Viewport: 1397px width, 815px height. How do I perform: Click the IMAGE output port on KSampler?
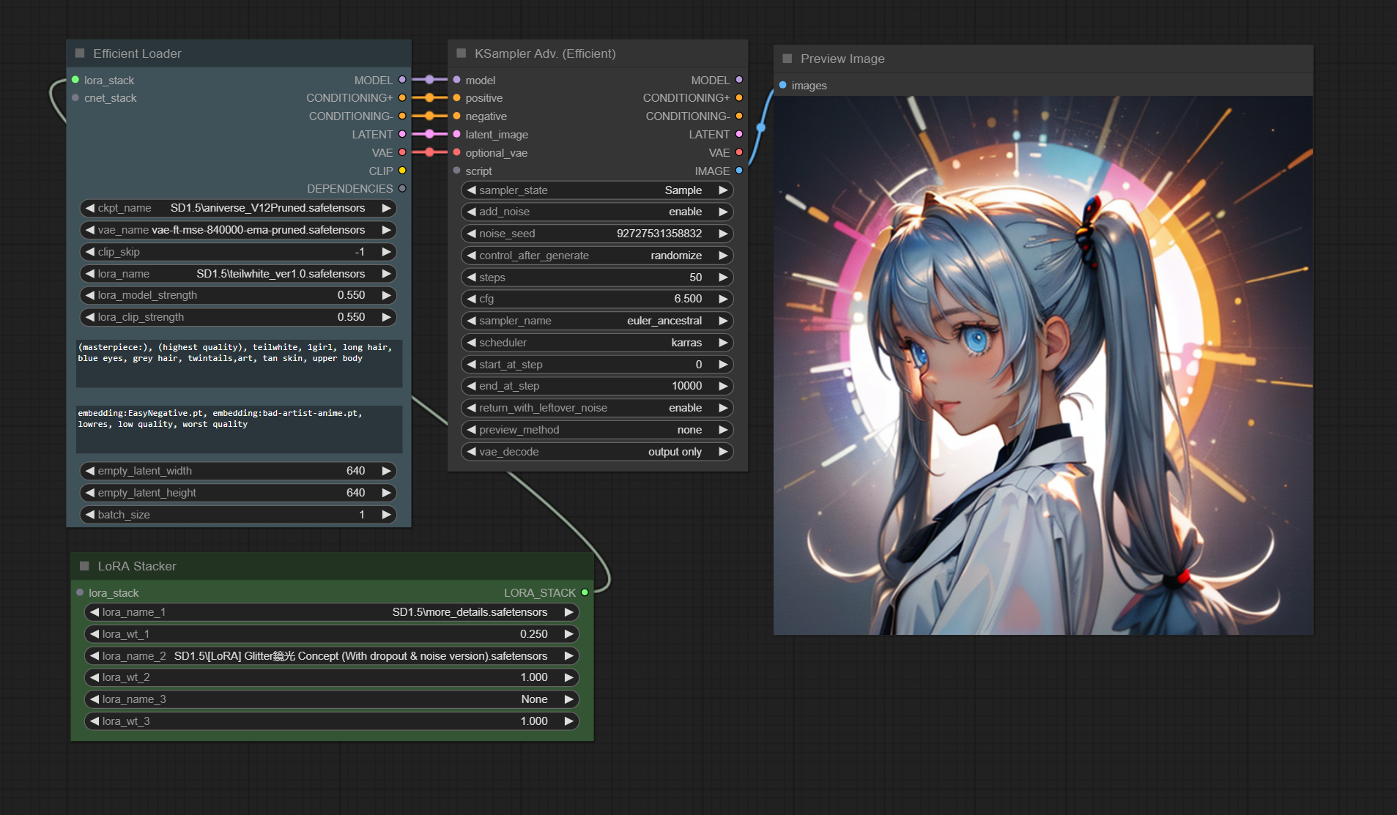click(x=739, y=171)
